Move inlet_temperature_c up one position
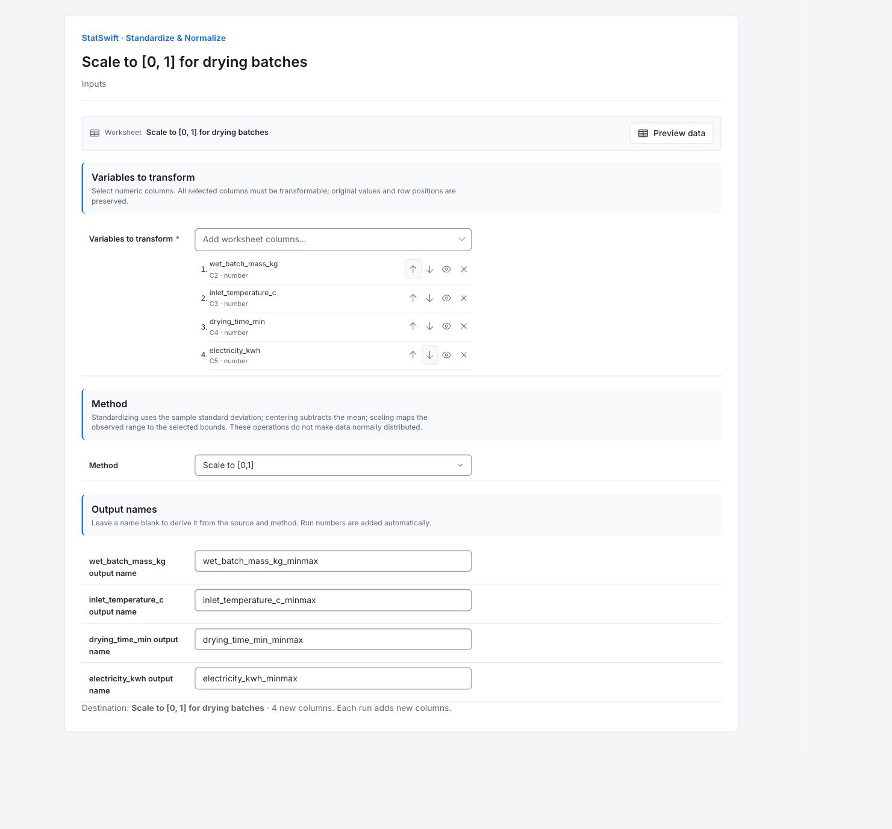Viewport: 892px width, 829px height. click(413, 298)
